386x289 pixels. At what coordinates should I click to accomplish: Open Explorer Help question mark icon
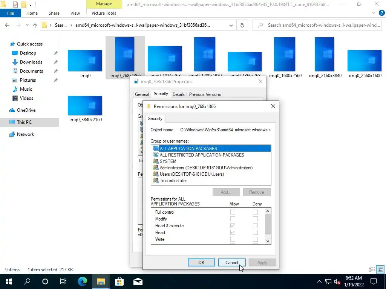tap(381, 13)
